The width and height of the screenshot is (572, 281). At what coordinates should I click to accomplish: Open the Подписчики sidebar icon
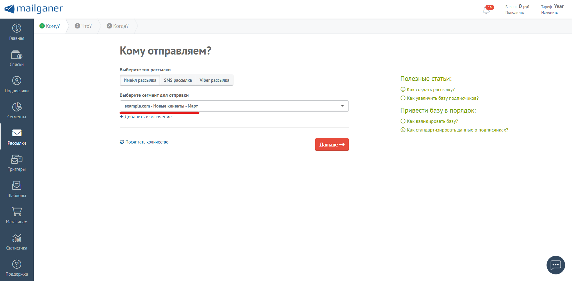point(17,81)
